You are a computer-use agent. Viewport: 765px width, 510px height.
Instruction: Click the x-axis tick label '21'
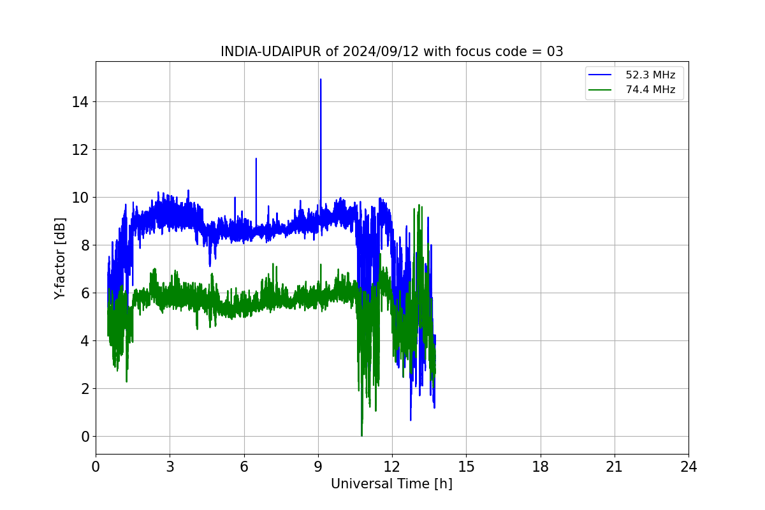click(x=615, y=467)
